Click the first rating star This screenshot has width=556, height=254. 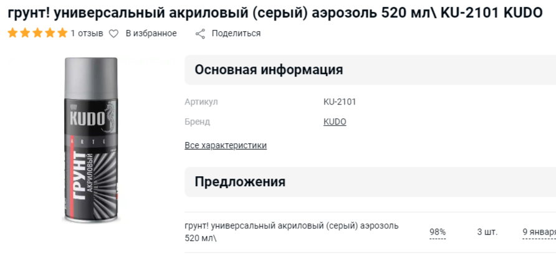13,34
